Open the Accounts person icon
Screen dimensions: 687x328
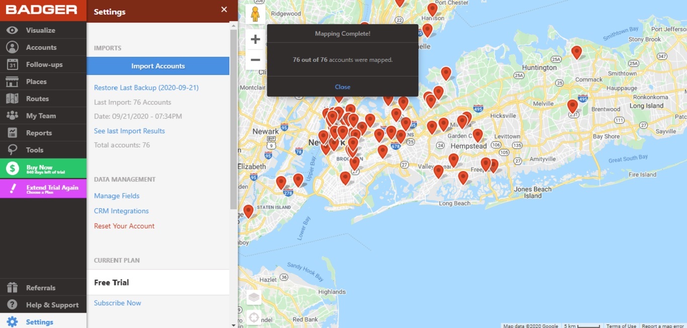pyautogui.click(x=12, y=47)
